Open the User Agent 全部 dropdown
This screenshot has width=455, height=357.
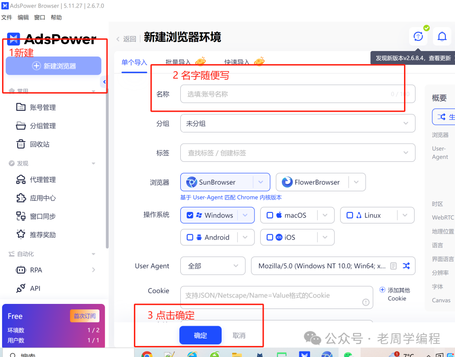213,266
